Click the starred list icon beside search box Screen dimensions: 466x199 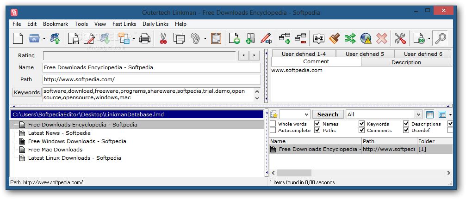(x=274, y=115)
